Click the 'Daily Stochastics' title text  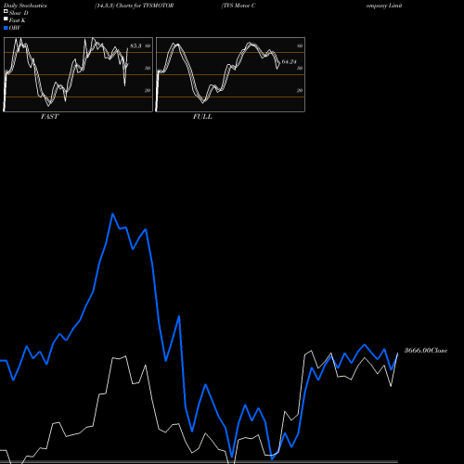pos(25,6)
